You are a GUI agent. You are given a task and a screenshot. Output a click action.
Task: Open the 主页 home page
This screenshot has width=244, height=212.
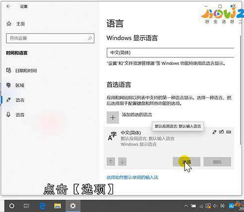pos(16,24)
